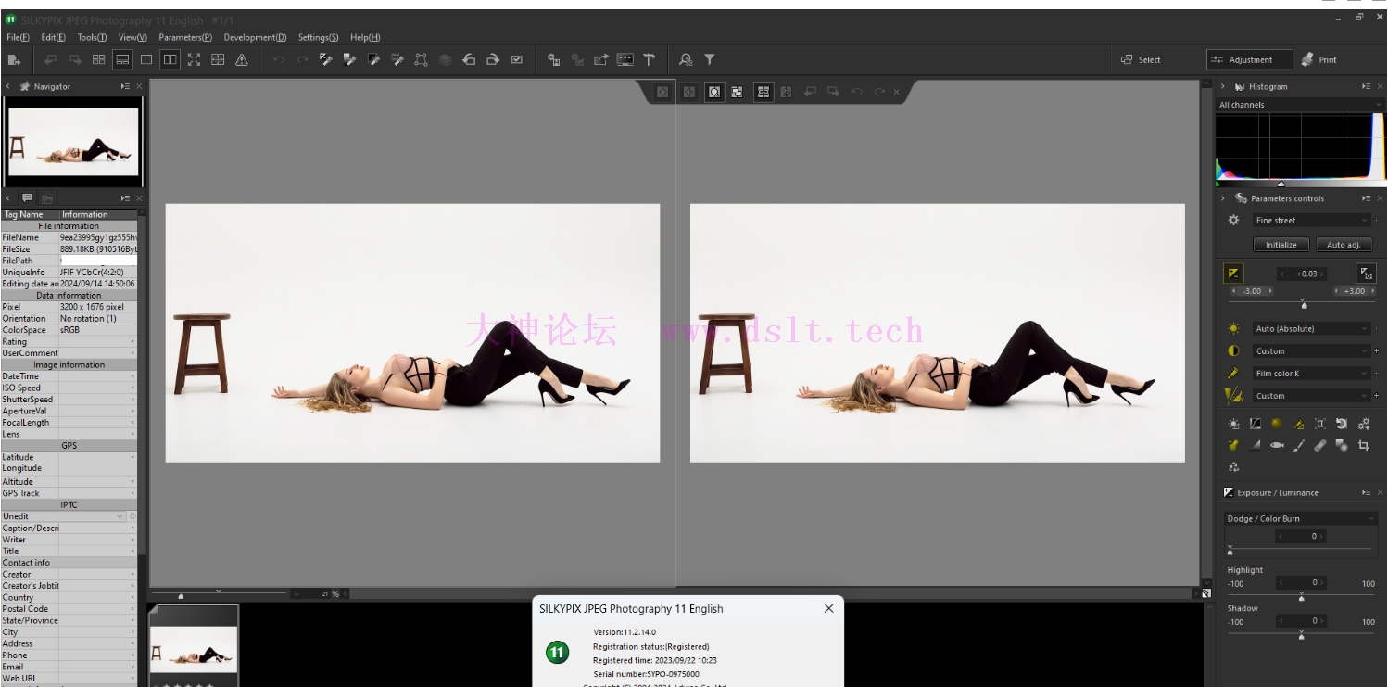Viewport: 1388px width, 687px height.
Task: Select combination thumbnail-and-preview layout
Action: pos(122,59)
